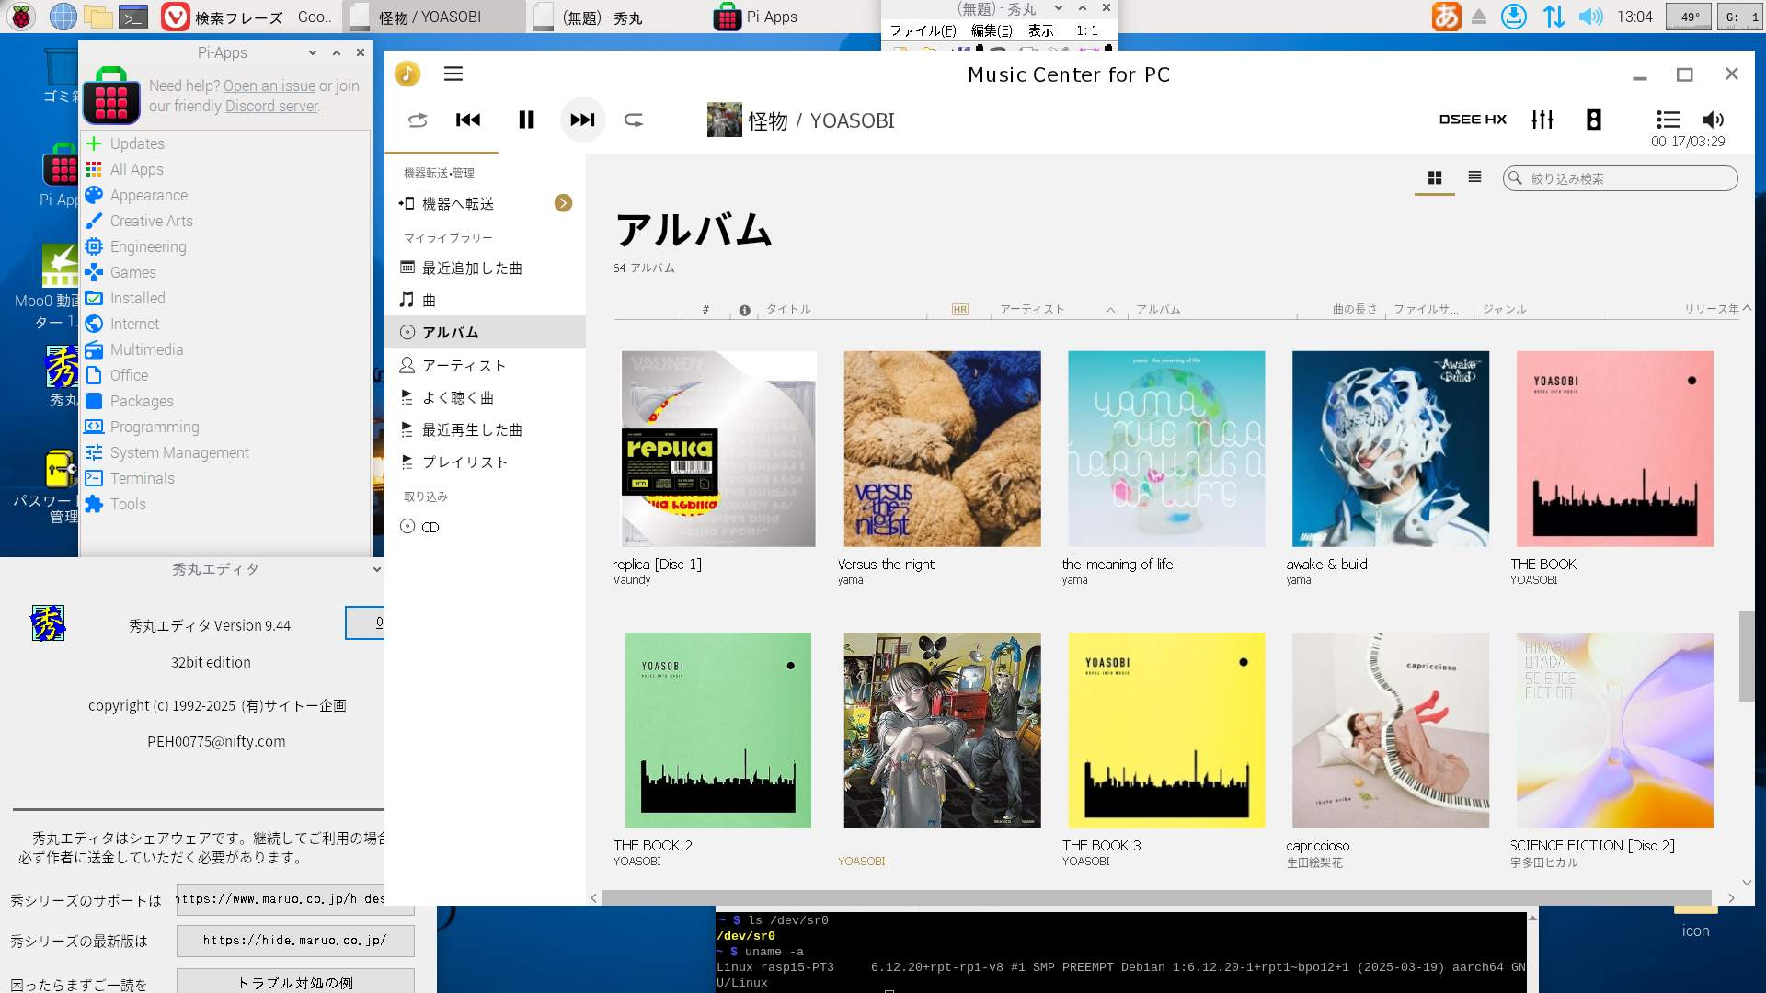Image resolution: width=1766 pixels, height=993 pixels.
Task: Sort by the アーティスト column header
Action: click(x=1031, y=309)
